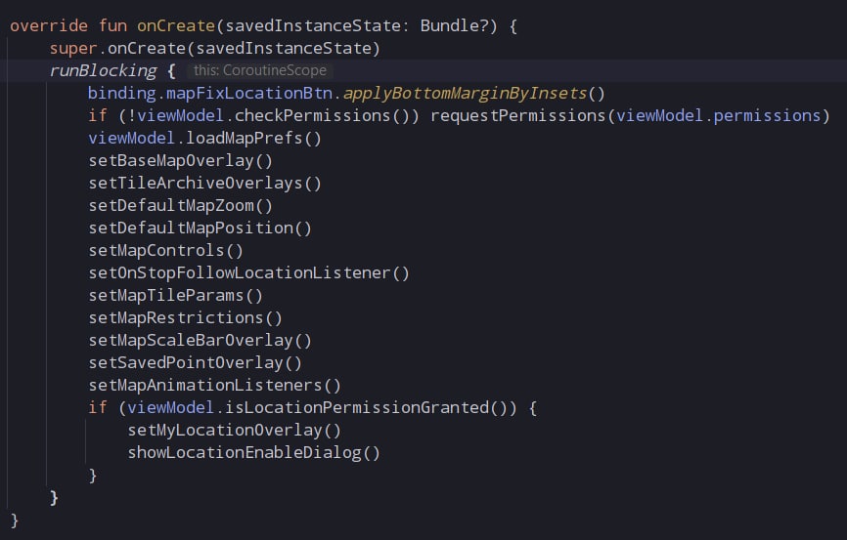The height and width of the screenshot is (540, 847).
Task: Click 'permissions' property at line end
Action: point(767,116)
